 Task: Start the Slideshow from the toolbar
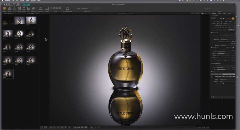click(x=33, y=8)
